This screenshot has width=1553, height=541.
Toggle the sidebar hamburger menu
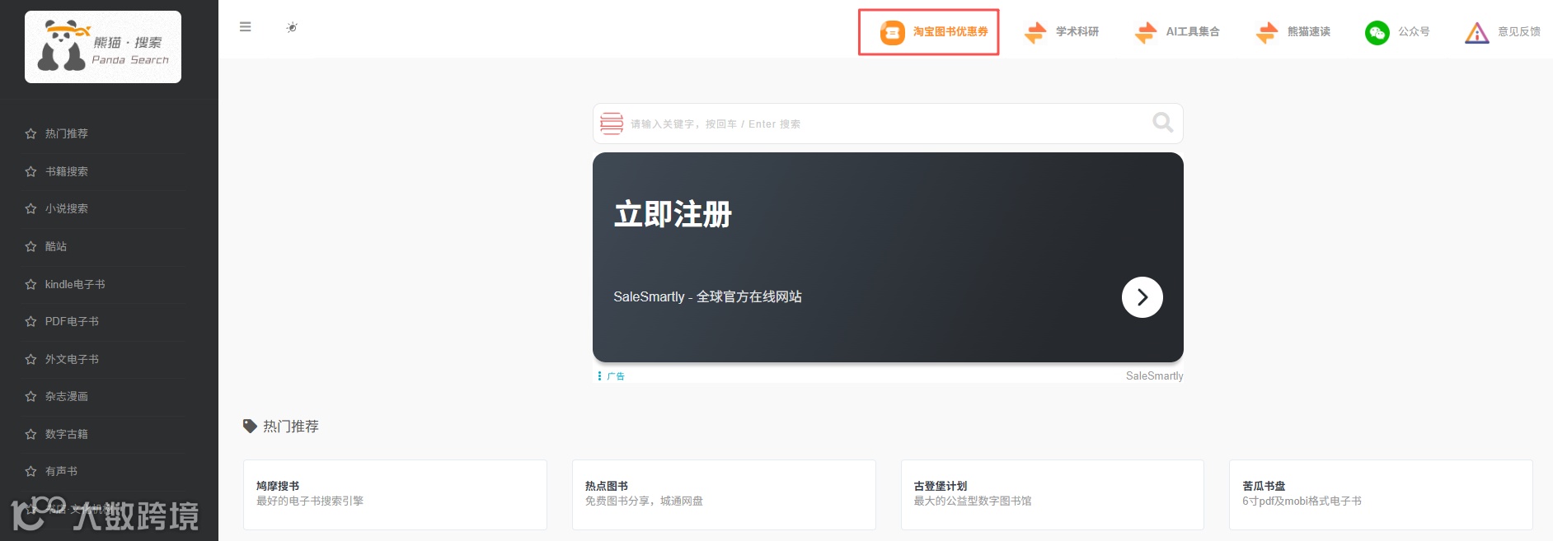click(245, 26)
